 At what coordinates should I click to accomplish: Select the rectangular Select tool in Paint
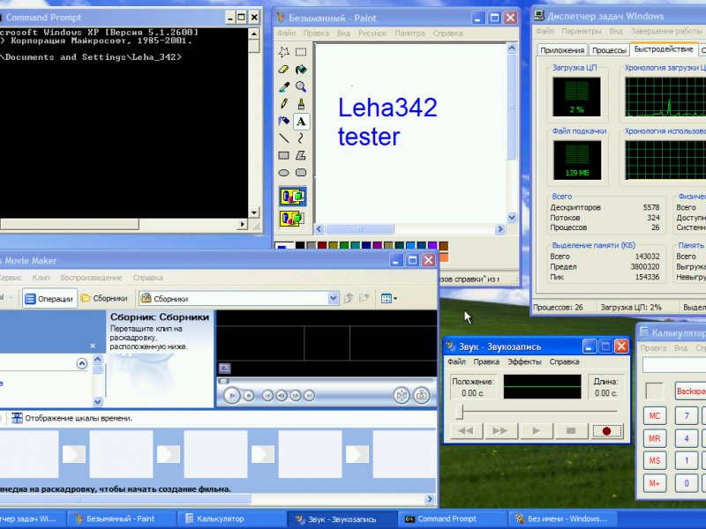pyautogui.click(x=301, y=52)
